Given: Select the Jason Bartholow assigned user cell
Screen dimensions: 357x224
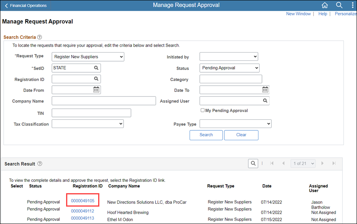Looking at the screenshot, I should [321, 205].
